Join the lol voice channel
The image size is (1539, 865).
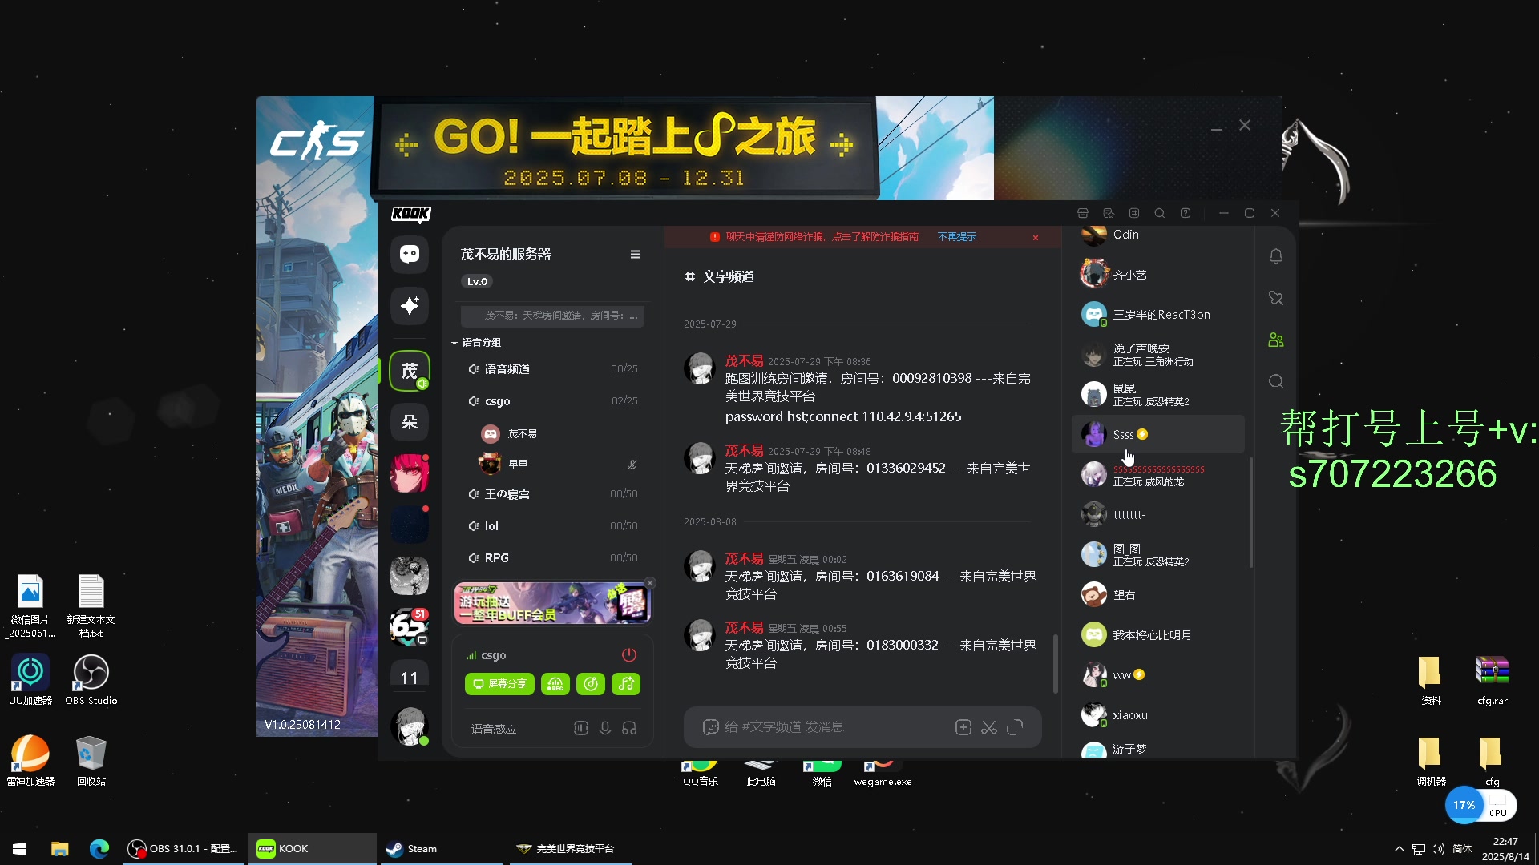click(553, 526)
